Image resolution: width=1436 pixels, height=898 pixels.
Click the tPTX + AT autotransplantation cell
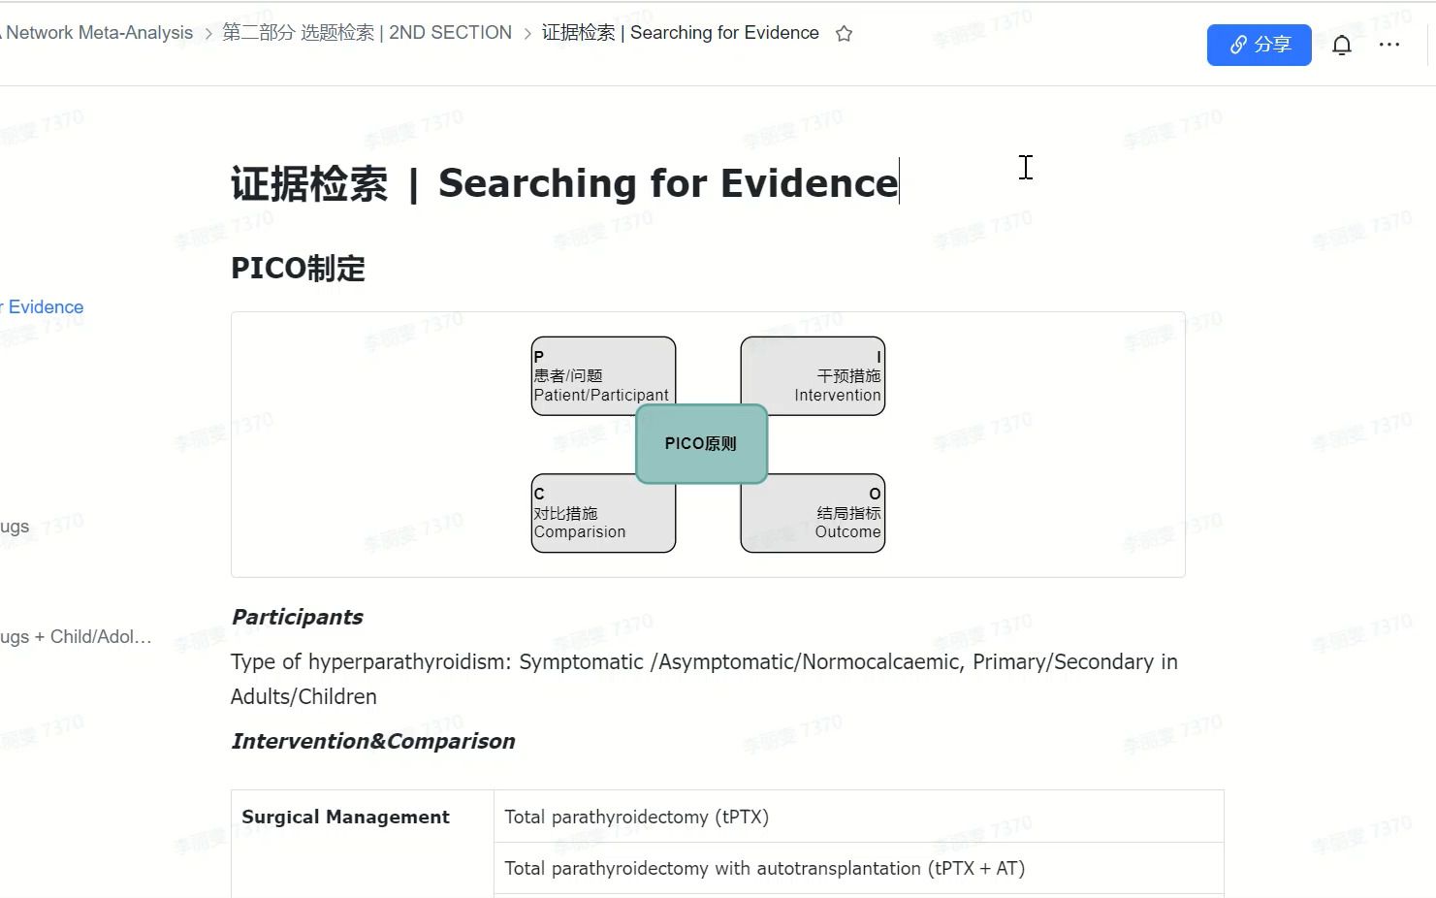858,868
